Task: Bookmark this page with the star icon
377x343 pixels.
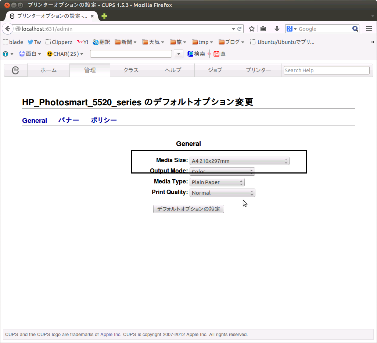Action: [x=252, y=29]
